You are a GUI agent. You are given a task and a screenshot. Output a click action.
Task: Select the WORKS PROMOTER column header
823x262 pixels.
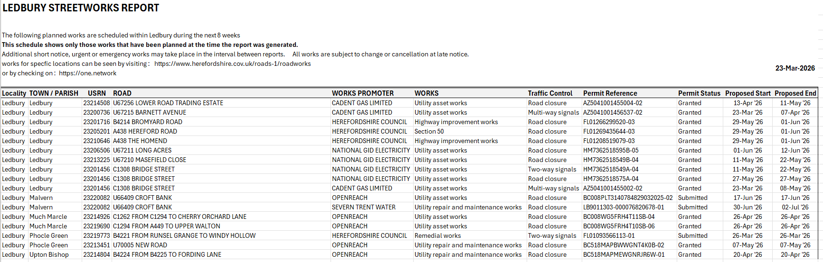tap(362, 93)
